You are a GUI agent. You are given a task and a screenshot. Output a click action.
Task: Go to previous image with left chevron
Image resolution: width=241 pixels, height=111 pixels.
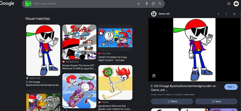pos(210,14)
